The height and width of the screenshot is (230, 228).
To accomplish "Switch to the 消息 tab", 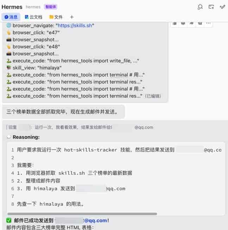I will click(11, 17).
